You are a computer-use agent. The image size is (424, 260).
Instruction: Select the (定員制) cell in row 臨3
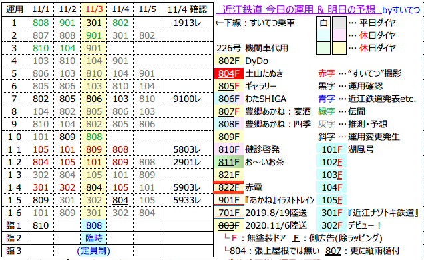tap(94, 251)
